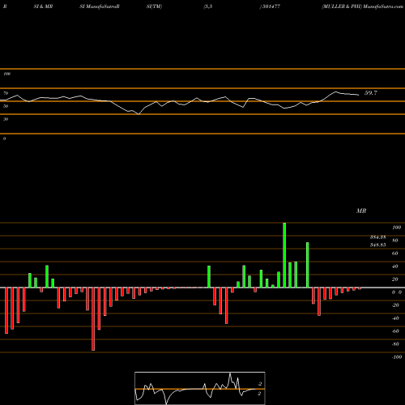Click the MR panel title label

coord(361,211)
